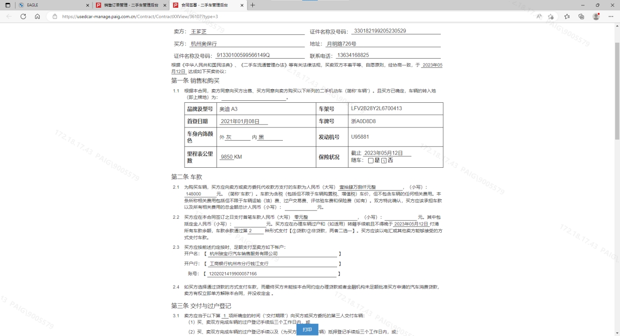Image resolution: width=620 pixels, height=336 pixels.
Task: Click heading 第二条 车款
Action: coord(186,177)
